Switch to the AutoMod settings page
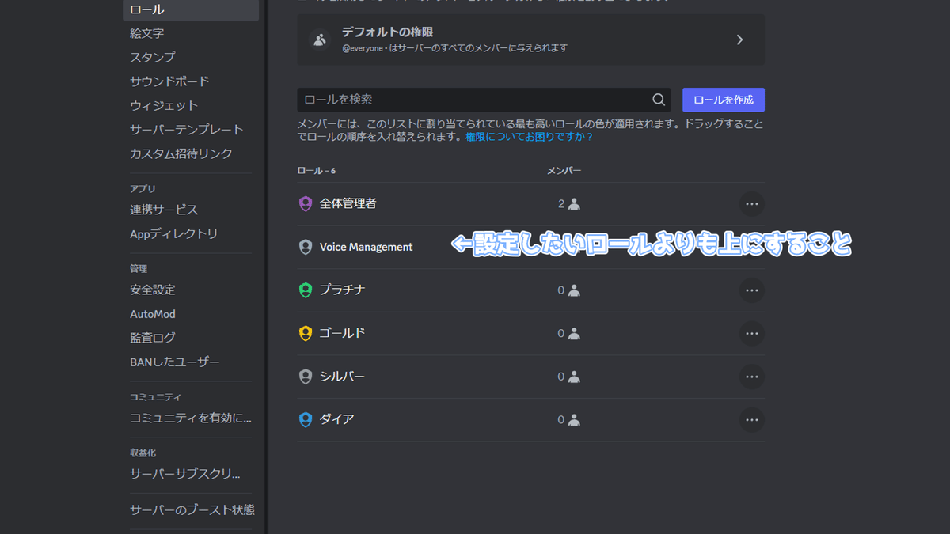This screenshot has height=534, width=950. click(152, 313)
